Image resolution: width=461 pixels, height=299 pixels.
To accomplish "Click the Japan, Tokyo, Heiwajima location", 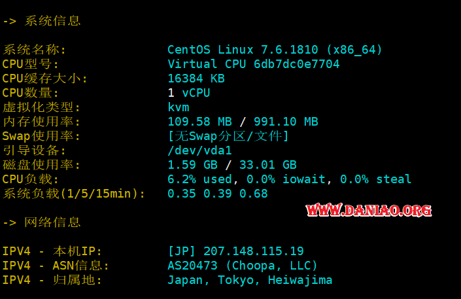I will 250,280.
